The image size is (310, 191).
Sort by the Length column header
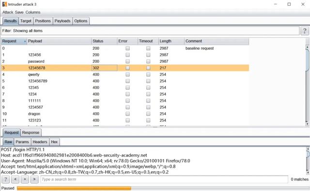(x=171, y=41)
